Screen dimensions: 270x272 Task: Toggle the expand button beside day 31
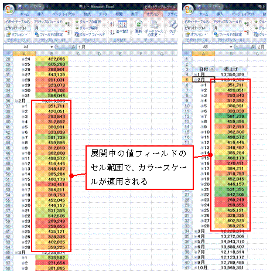pyautogui.click(x=23, y=96)
